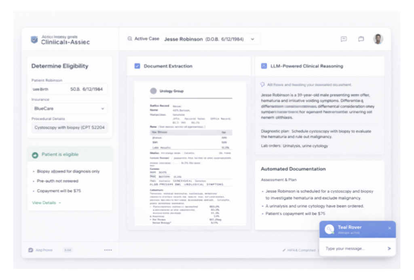
Task: Click the green Patient is eligible status icon
Action: tap(35, 155)
